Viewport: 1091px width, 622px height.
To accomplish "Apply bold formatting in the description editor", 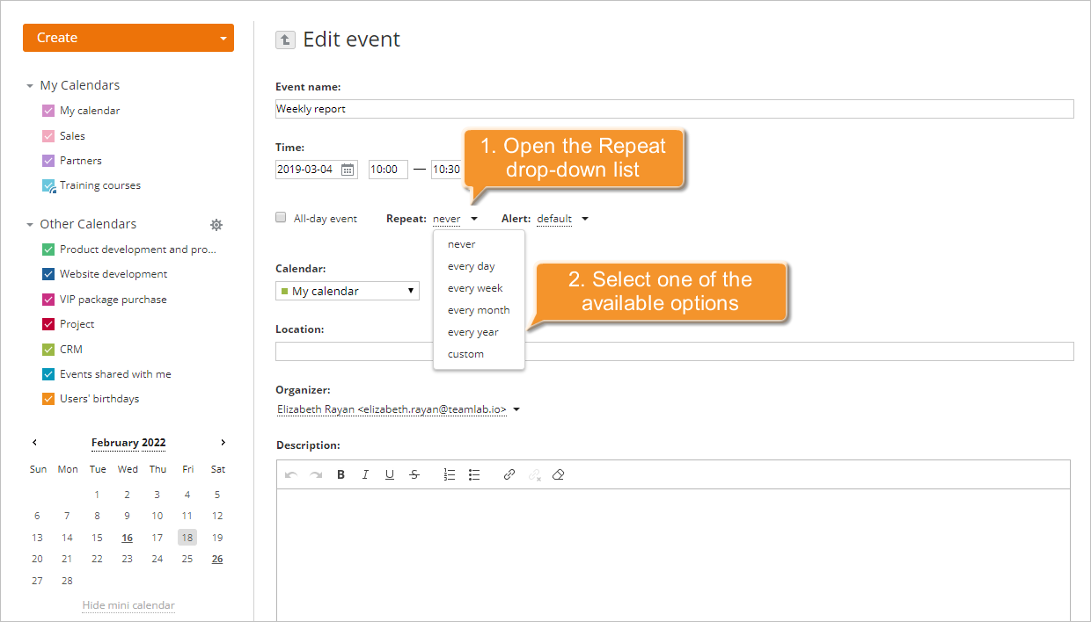I will (x=340, y=474).
